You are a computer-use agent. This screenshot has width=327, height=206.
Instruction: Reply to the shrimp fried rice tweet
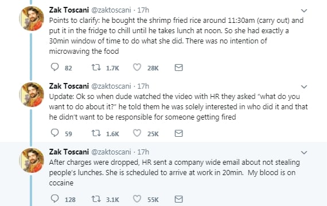(55, 67)
